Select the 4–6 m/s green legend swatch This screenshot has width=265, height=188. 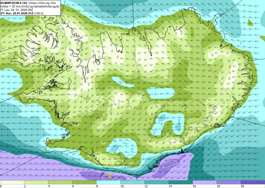pos(60,182)
